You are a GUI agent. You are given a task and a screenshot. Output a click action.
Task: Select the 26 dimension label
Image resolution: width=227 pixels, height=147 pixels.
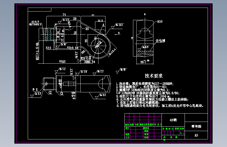click(x=75, y=19)
